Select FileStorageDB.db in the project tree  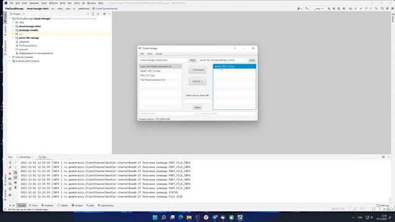28,46
